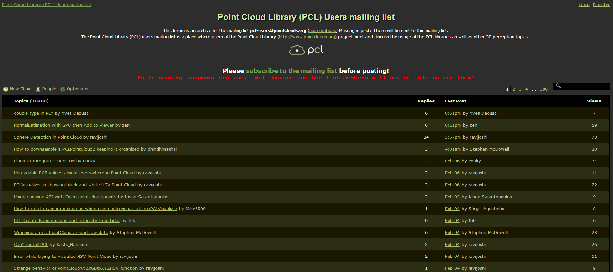613x272 pixels.
Task: Click the Replies column header
Action: point(426,101)
